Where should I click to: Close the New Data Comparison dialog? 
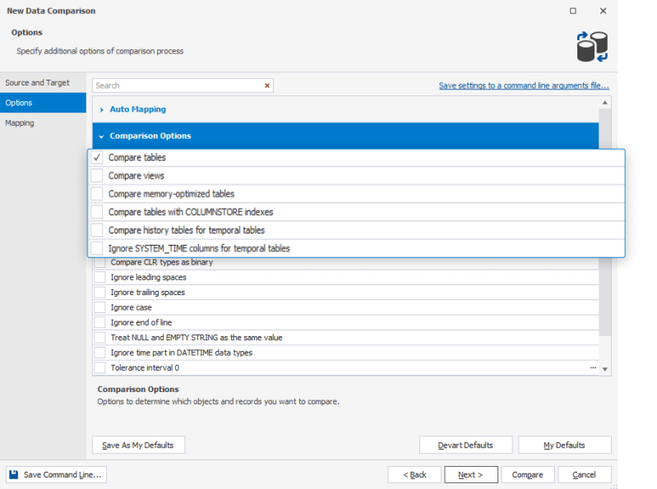603,11
